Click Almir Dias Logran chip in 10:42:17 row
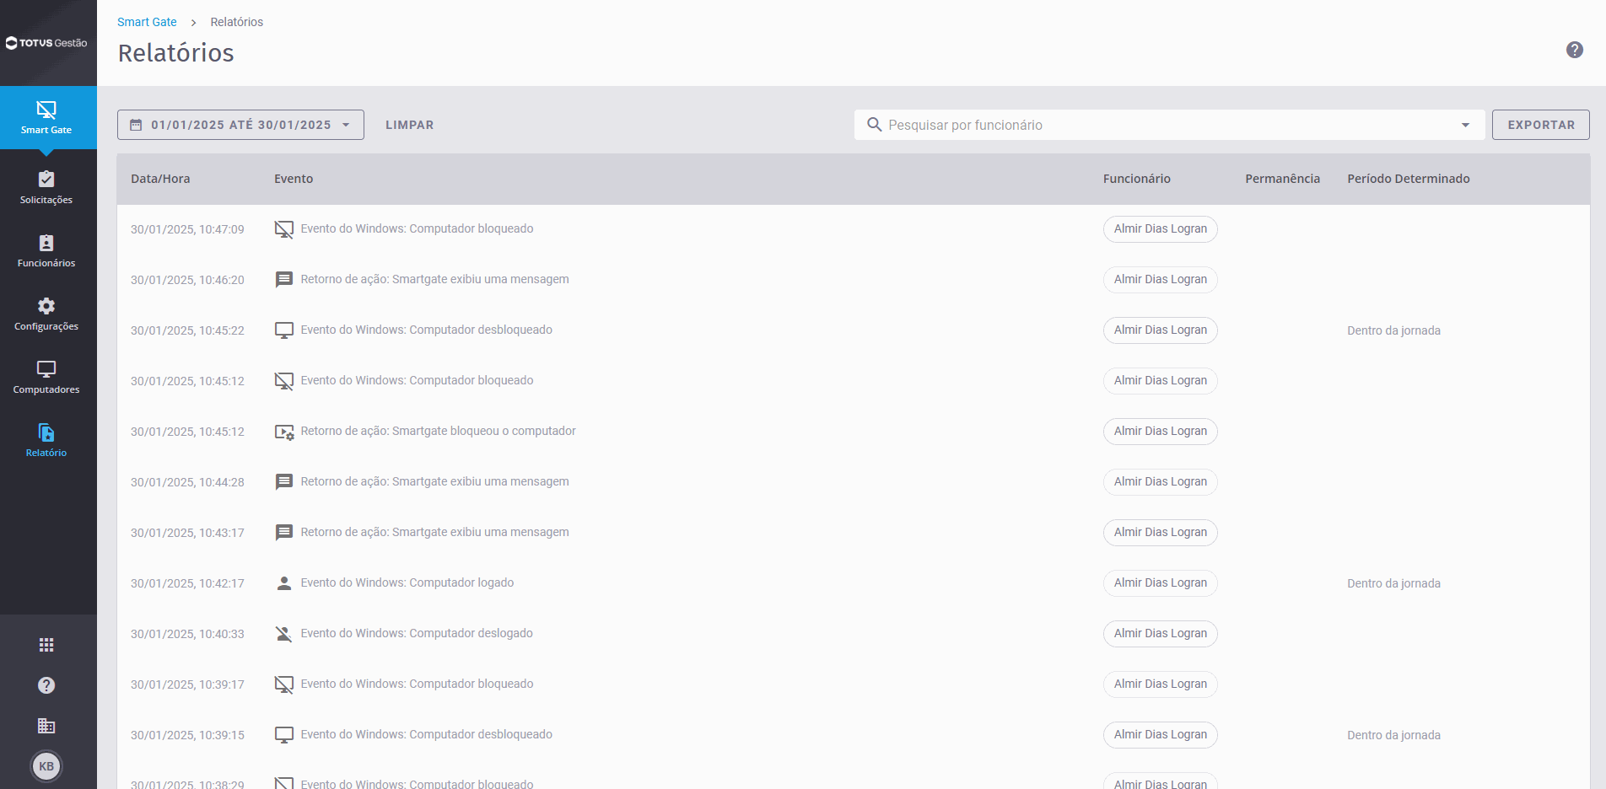The width and height of the screenshot is (1606, 789). tap(1161, 583)
